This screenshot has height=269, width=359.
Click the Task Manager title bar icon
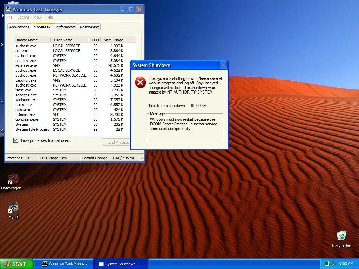(8, 9)
